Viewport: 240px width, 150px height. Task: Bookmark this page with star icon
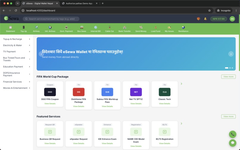(x=209, y=10)
